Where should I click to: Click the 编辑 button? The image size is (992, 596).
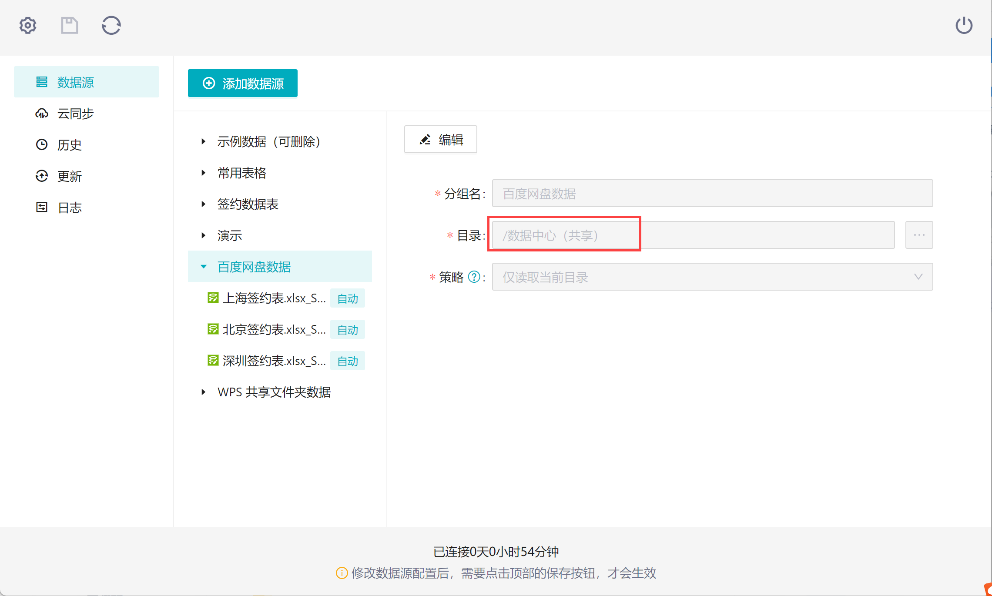[440, 140]
